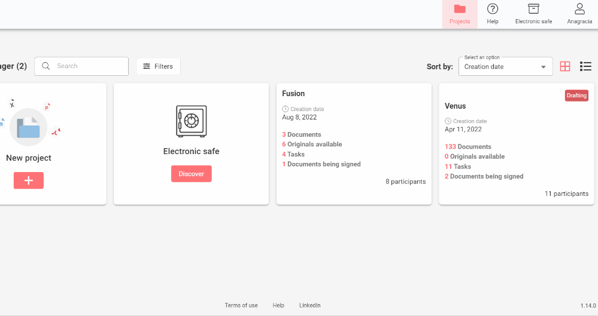The image size is (598, 316).
Task: Switch to list view layout
Action: click(x=585, y=66)
